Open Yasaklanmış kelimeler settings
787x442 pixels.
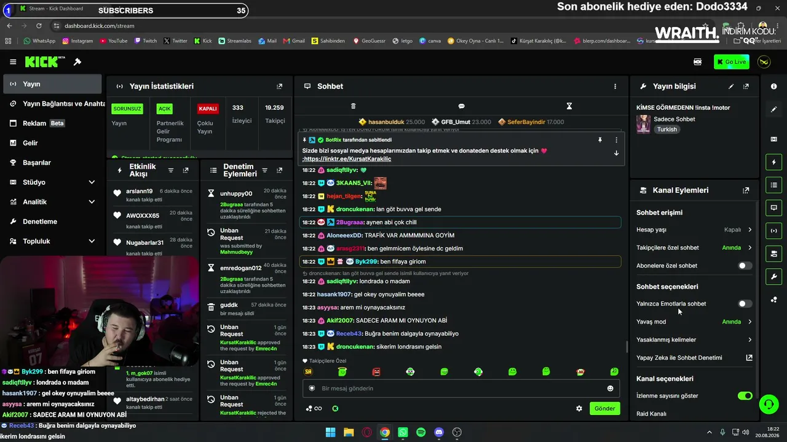(x=694, y=339)
